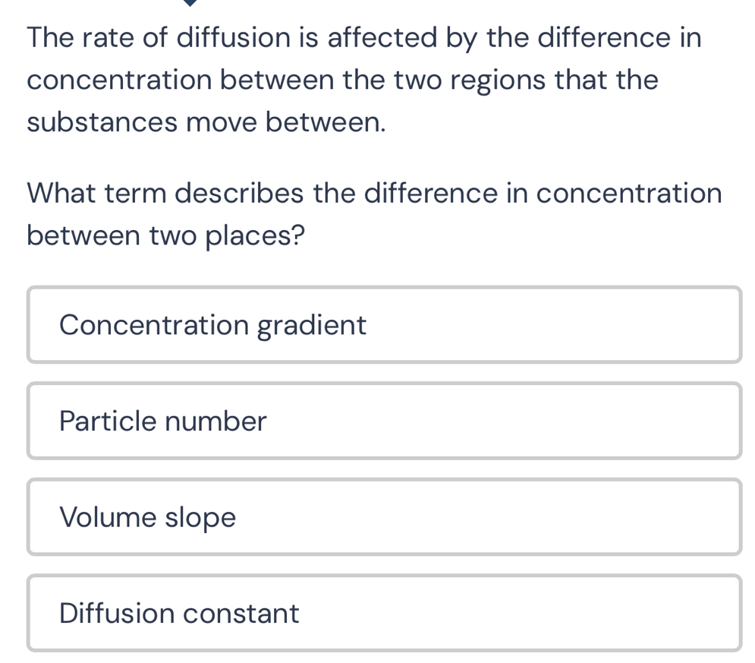Click the dark arrow indicator at screen top
The image size is (755, 663).
tap(189, 5)
